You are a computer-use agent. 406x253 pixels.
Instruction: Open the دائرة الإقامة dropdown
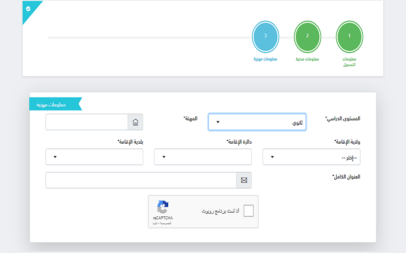(x=203, y=157)
